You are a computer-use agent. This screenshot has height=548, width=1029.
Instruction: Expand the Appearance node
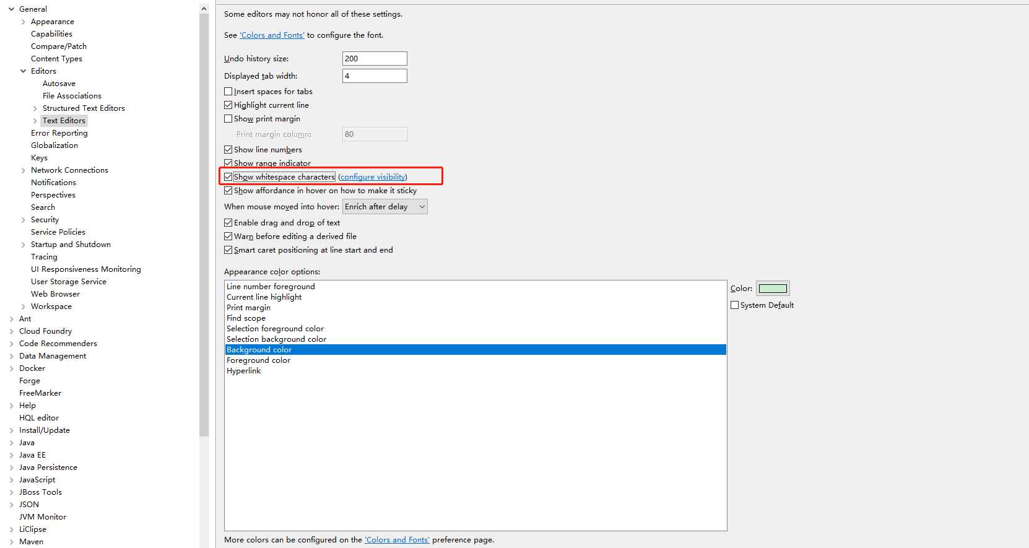pyautogui.click(x=24, y=22)
